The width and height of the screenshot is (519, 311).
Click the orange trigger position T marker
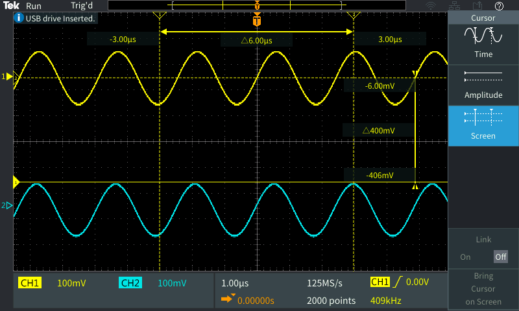(x=257, y=21)
